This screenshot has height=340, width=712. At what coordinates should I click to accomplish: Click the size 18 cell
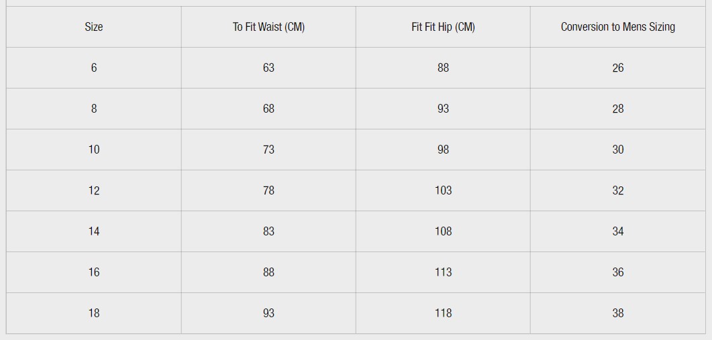(x=93, y=313)
